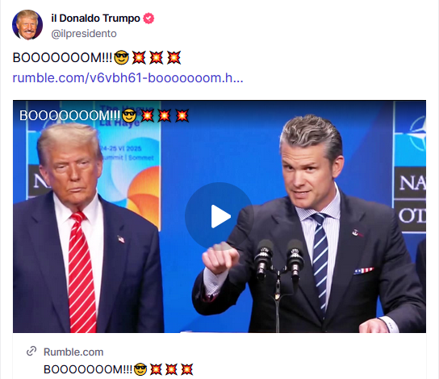Open the il Donaldo Trumpo display name

95,19
